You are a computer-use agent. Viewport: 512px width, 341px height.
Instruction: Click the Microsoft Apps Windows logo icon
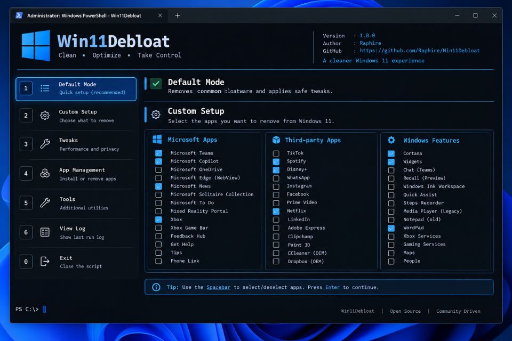(157, 140)
